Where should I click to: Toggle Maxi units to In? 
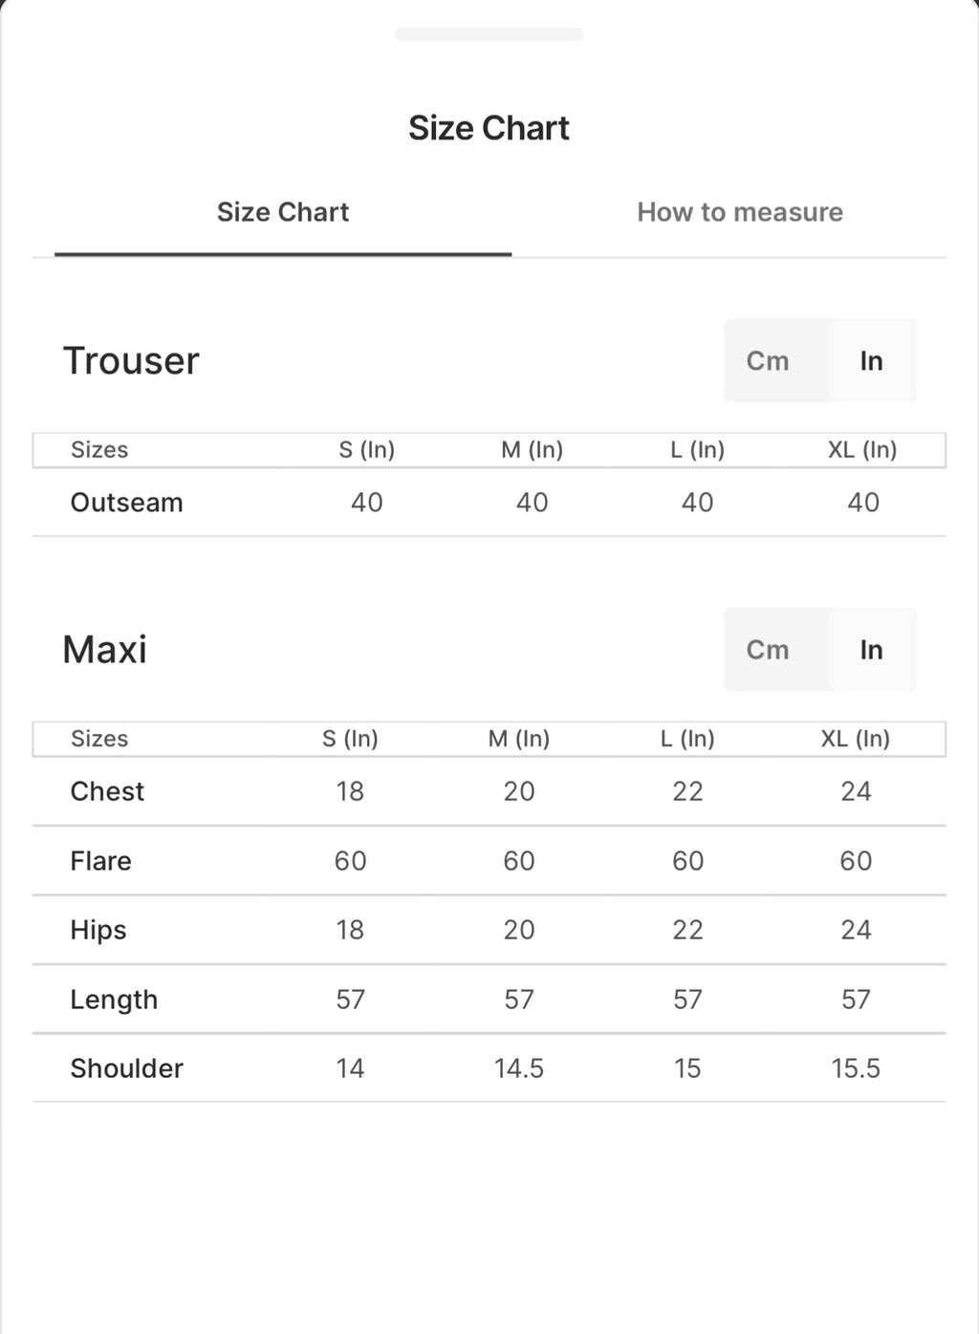point(871,650)
